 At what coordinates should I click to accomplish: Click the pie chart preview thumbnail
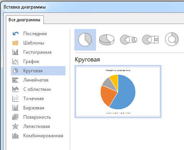(x=118, y=92)
